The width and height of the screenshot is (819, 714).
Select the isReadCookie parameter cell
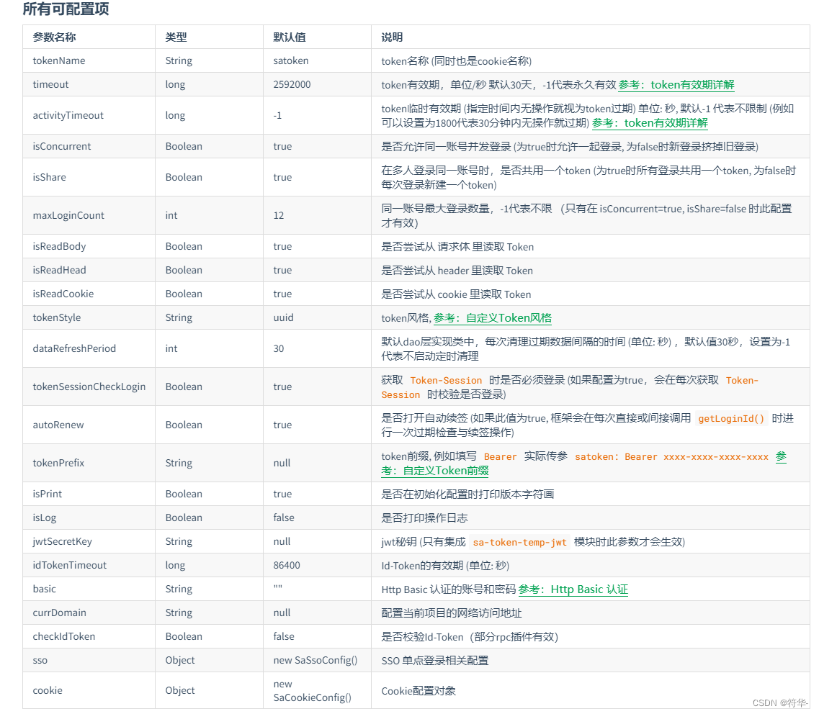(89, 294)
